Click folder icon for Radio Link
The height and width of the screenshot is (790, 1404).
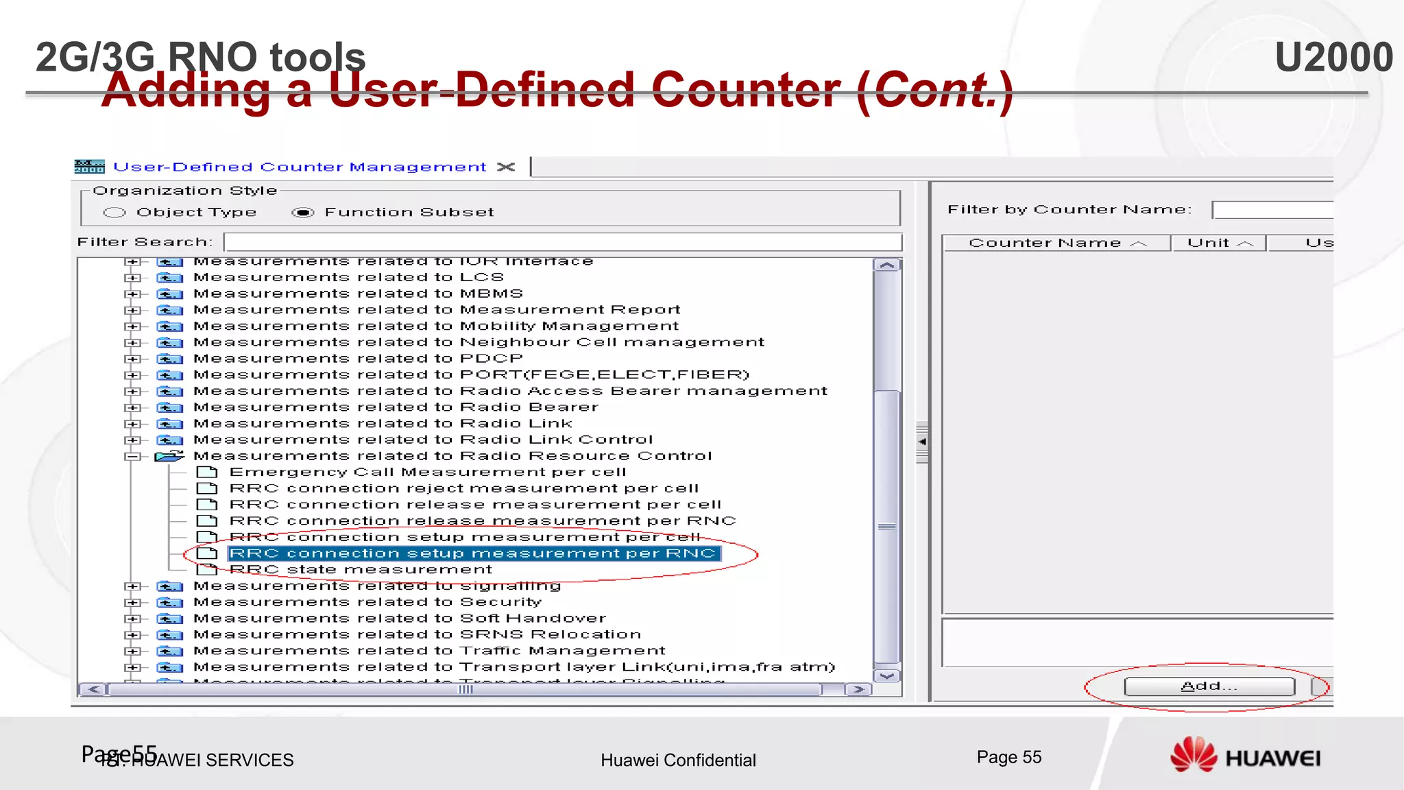(x=169, y=424)
